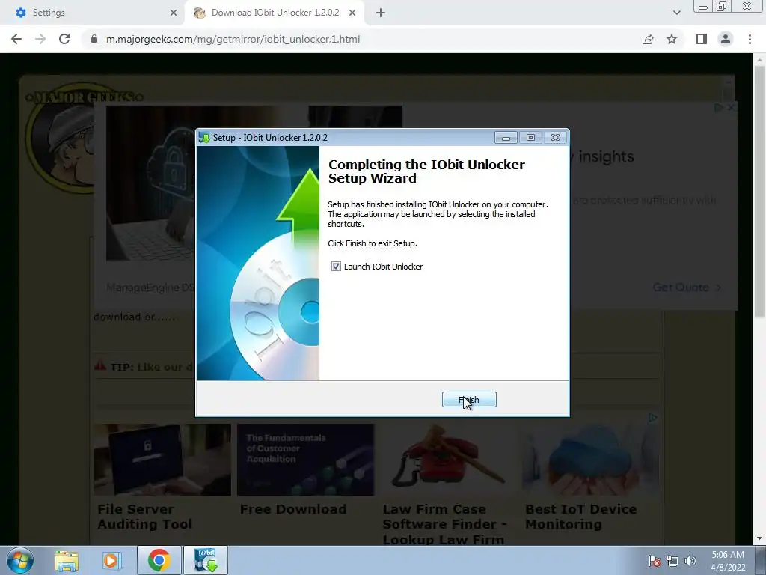
Task: Click the red telephone ad thumbnail
Action: [448, 460]
